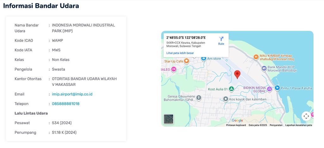Click the phone number 085888881018
This screenshot has width=324, height=148.
(65, 104)
